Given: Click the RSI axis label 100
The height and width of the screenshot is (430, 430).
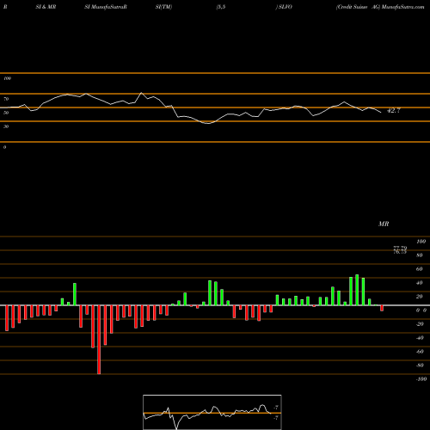Looking at the screenshot, I should click(7, 78).
